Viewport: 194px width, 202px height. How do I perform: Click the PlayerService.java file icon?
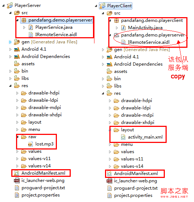tap(31, 27)
